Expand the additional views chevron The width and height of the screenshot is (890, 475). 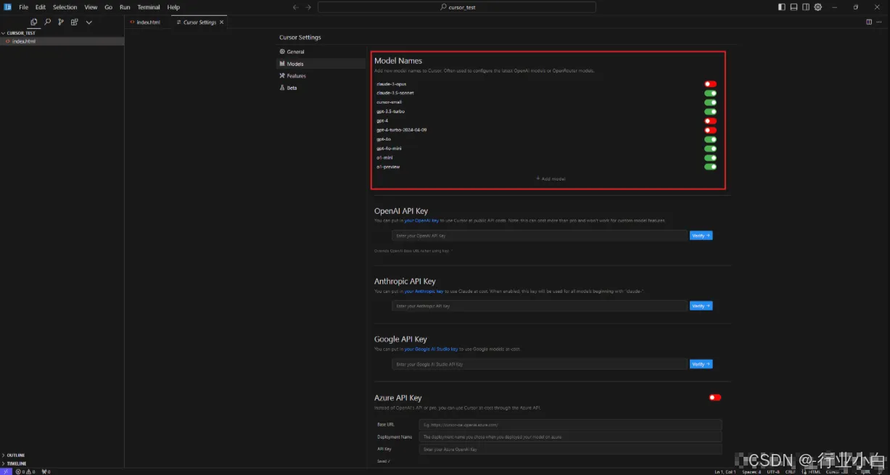tap(89, 22)
